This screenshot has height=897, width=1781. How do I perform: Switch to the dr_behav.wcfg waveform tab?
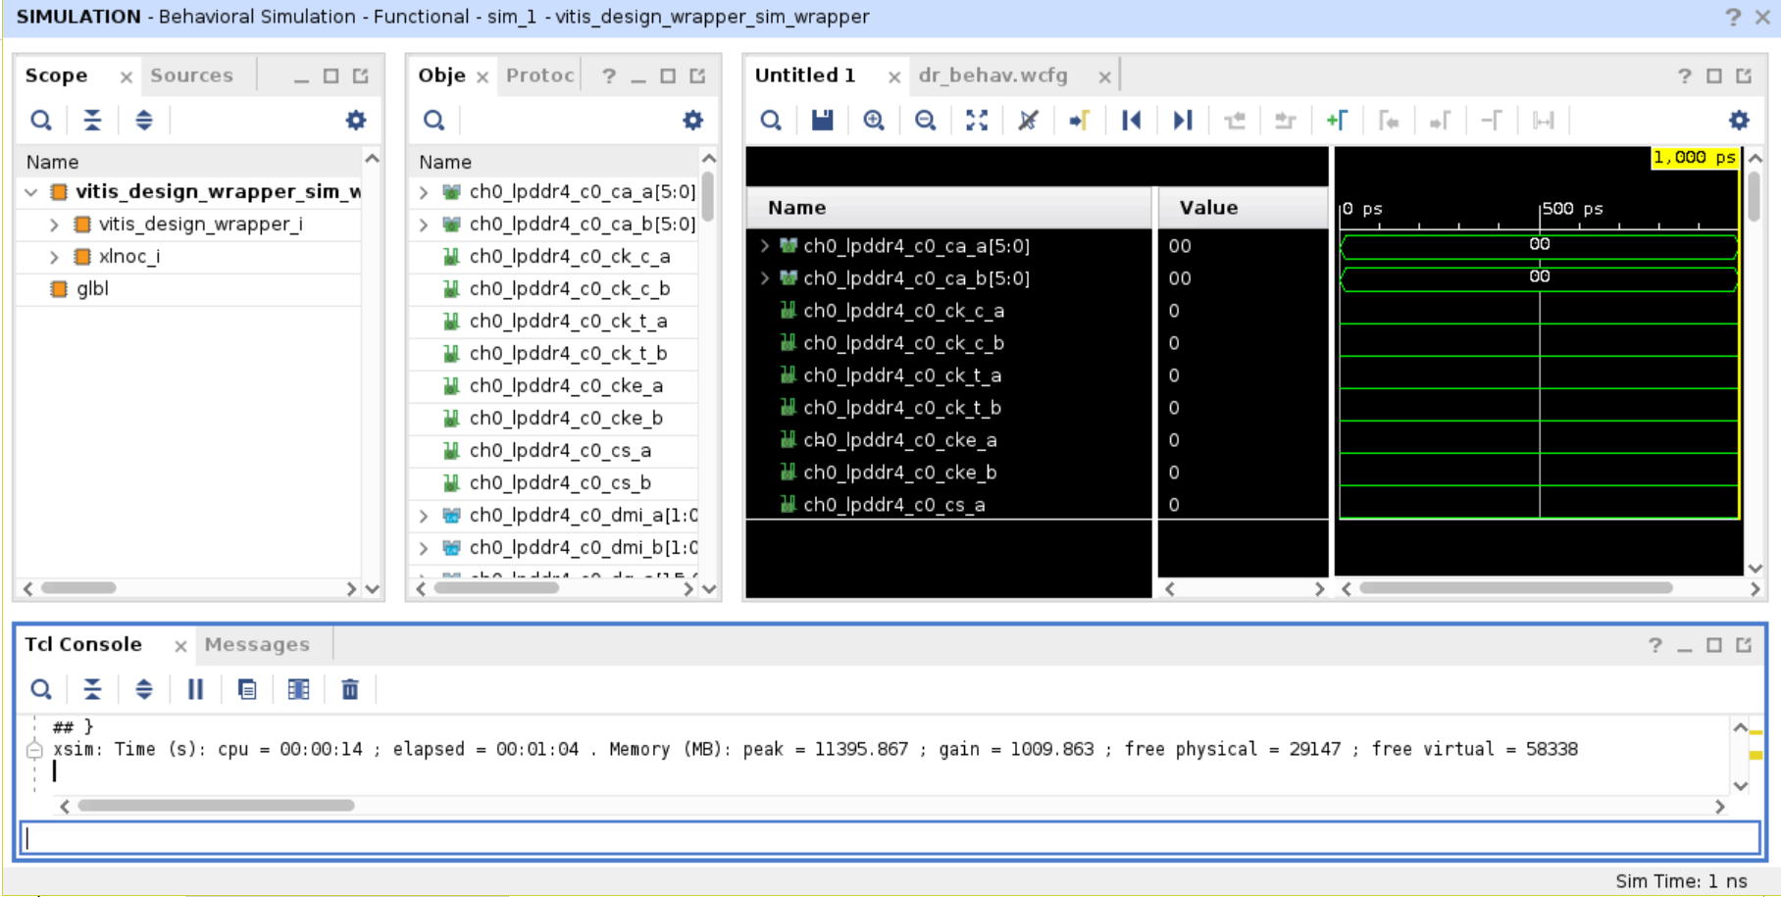(x=993, y=75)
